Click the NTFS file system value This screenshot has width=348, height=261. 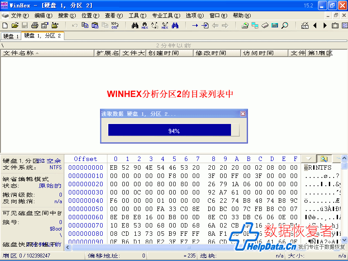[x=56, y=167]
